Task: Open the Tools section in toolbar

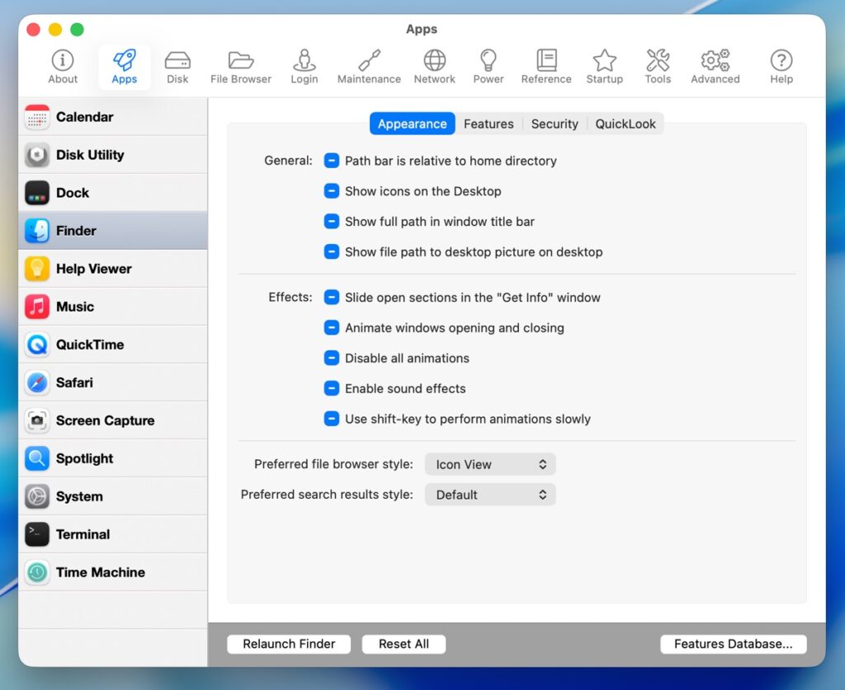Action: coord(658,67)
